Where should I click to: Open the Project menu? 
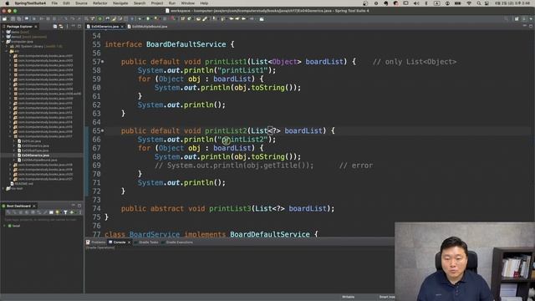click(x=157, y=3)
